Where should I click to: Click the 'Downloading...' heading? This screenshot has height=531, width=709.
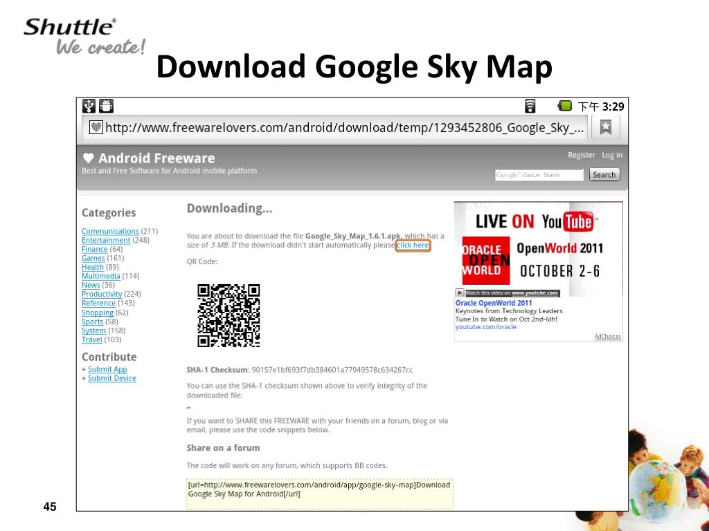click(x=230, y=209)
